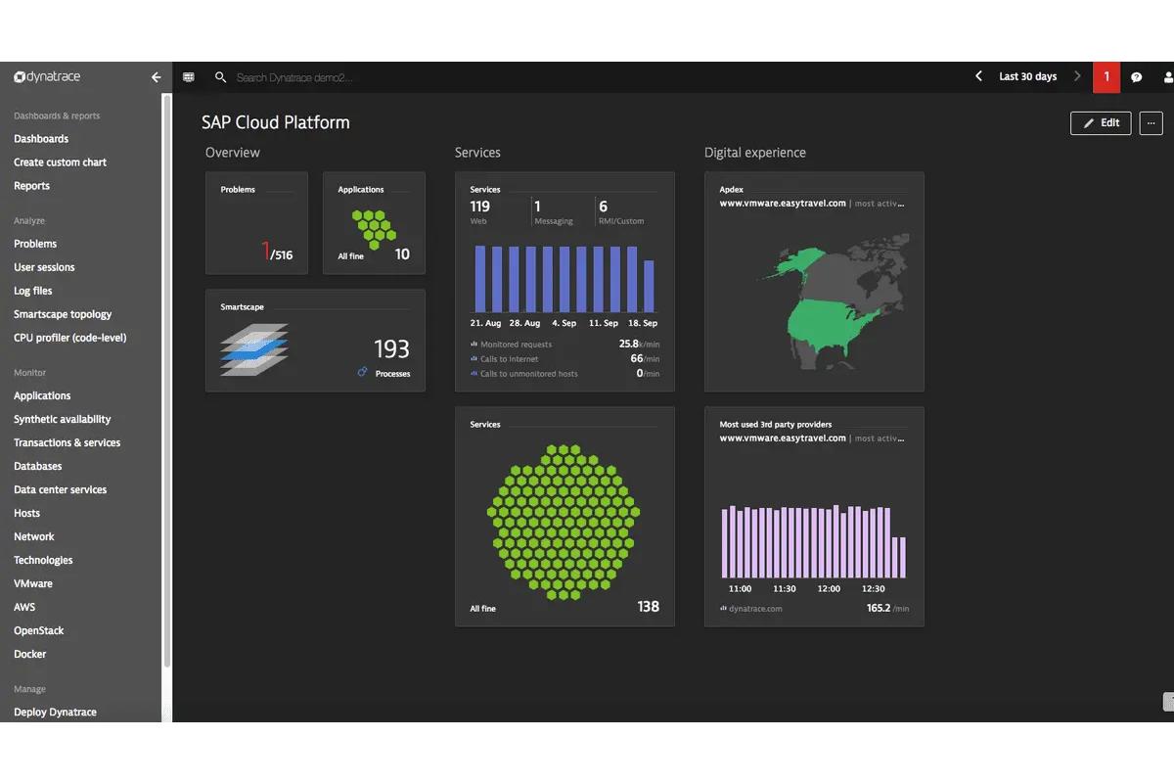The height and width of the screenshot is (783, 1174).
Task: Click the 3rd party providers purple chart
Action: click(x=814, y=541)
